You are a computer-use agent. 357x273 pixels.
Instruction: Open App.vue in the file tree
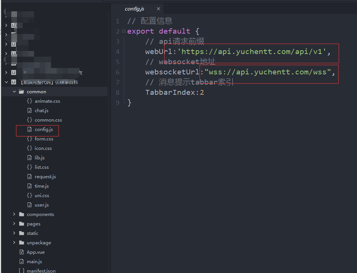tap(36, 252)
